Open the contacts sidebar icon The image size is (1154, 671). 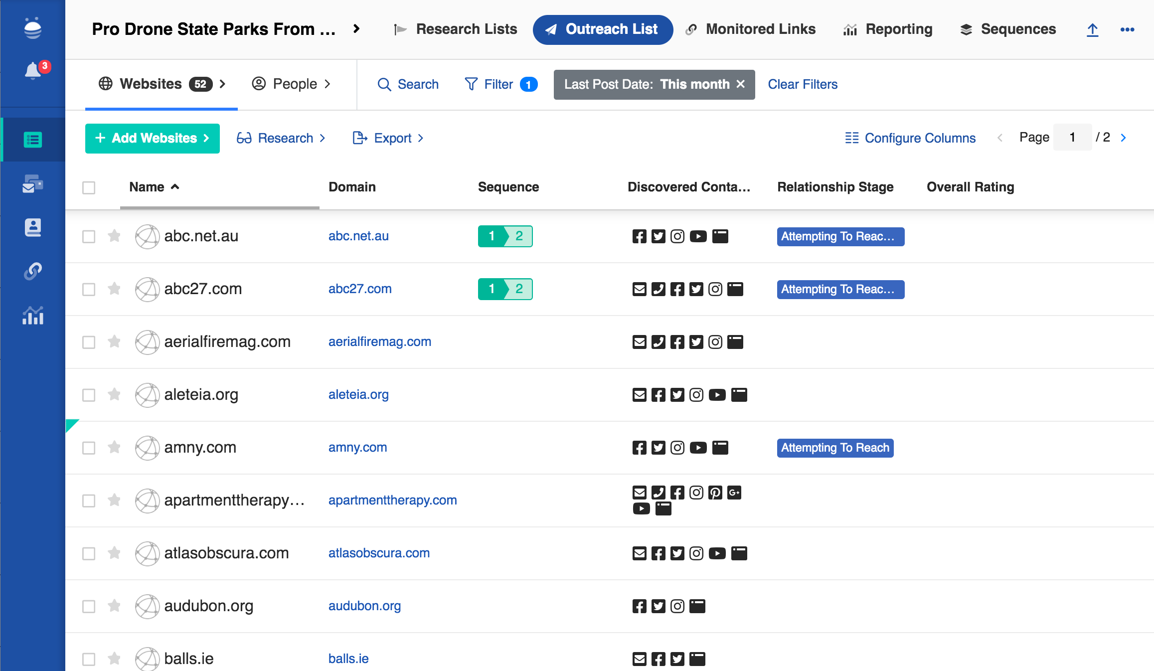33,227
